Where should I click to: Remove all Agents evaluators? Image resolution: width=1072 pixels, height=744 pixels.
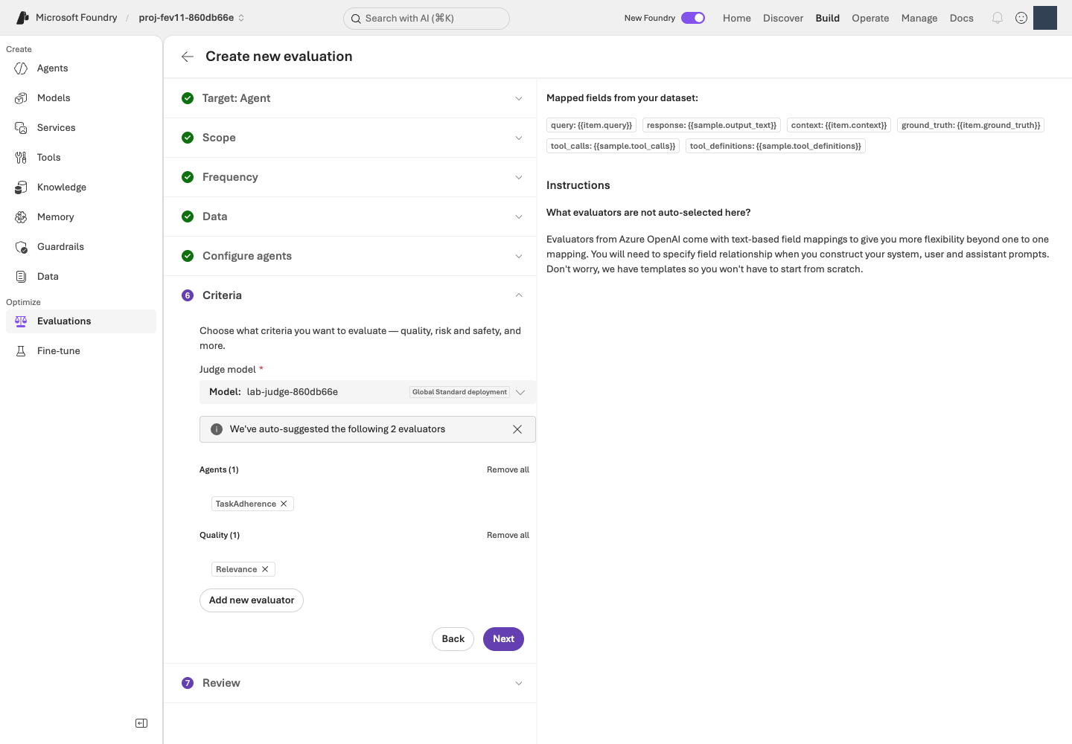[x=508, y=470]
